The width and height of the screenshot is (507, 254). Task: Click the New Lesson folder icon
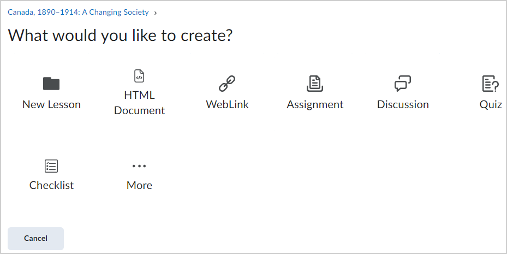coord(51,84)
